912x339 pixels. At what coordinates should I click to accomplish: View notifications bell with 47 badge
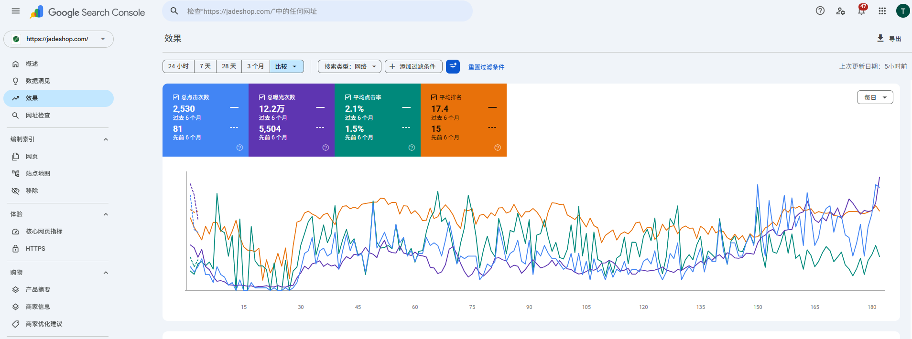click(861, 11)
